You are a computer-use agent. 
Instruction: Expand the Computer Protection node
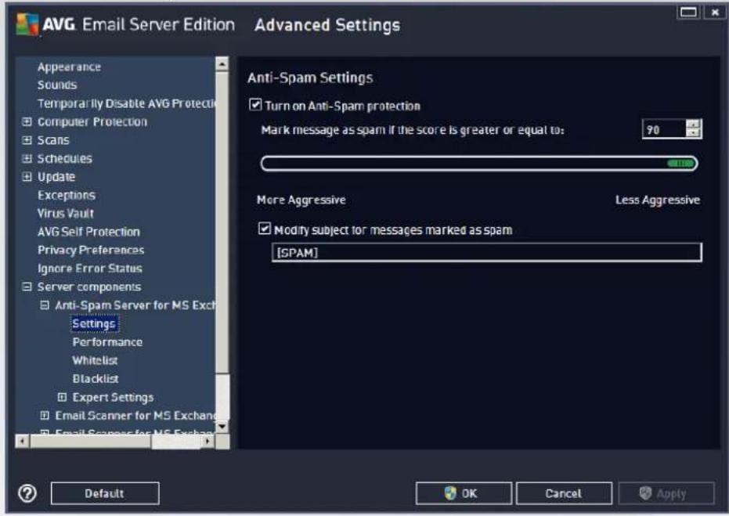click(27, 122)
